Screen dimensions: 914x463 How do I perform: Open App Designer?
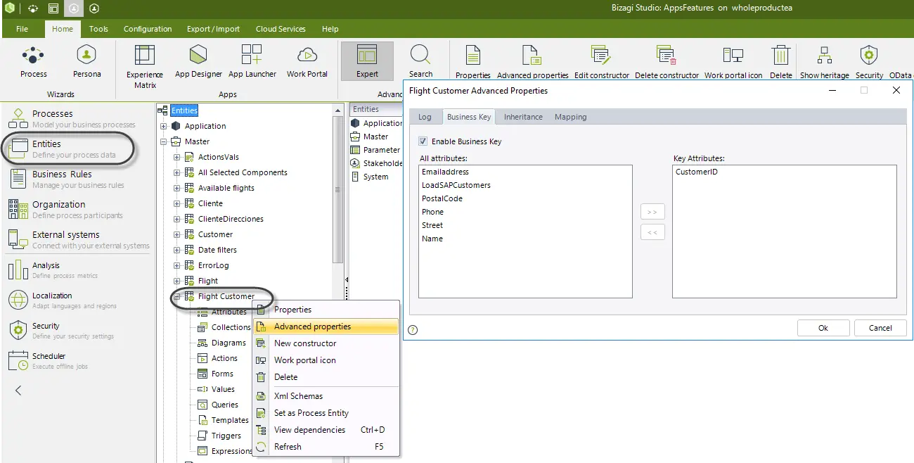tap(198, 61)
